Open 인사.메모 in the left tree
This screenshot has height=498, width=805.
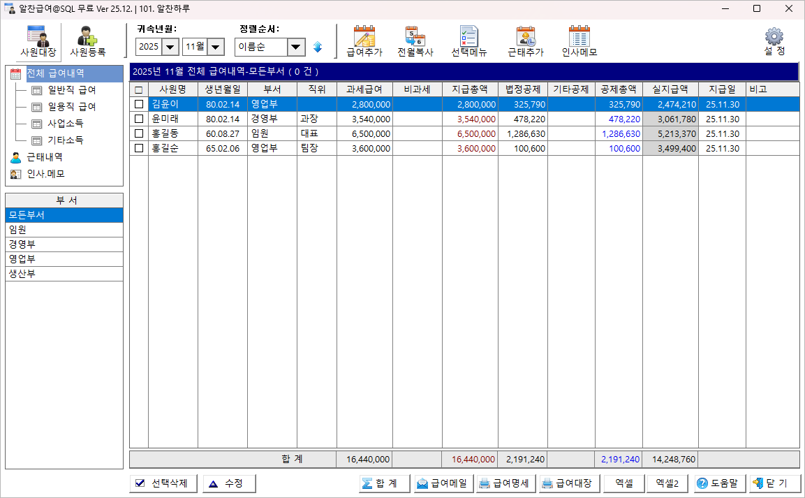click(x=45, y=174)
